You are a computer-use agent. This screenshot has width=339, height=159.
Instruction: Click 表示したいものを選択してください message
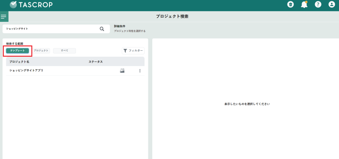247,104
